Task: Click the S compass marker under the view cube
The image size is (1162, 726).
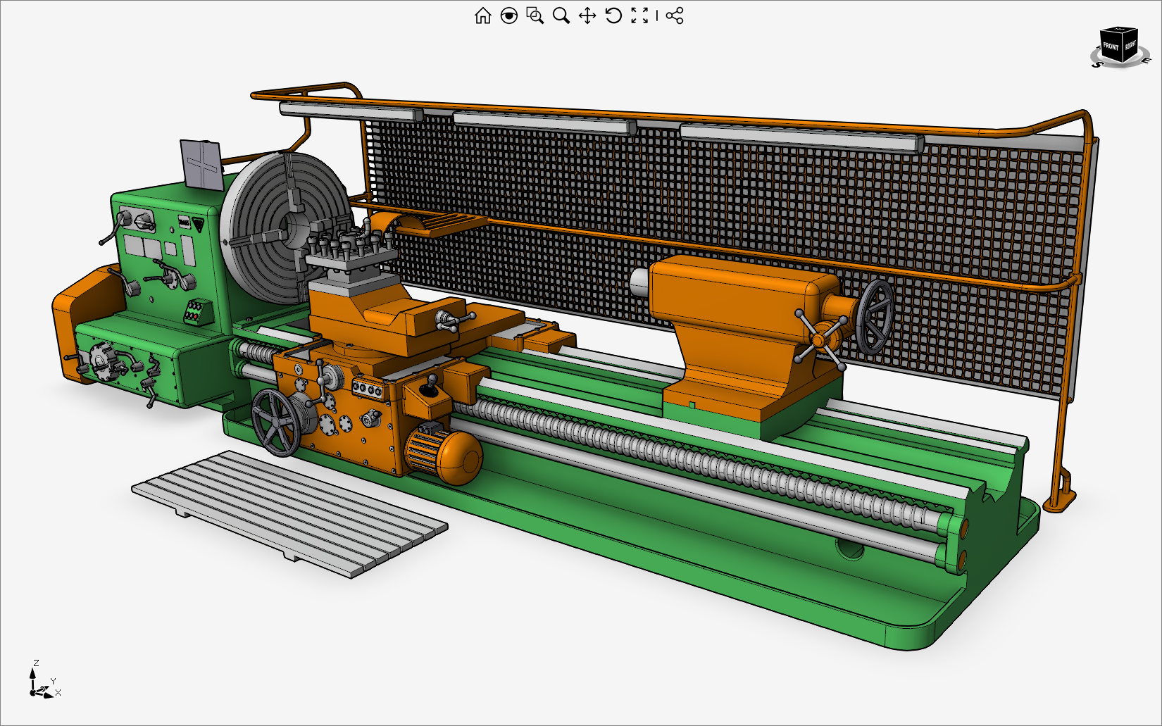Action: point(1097,65)
